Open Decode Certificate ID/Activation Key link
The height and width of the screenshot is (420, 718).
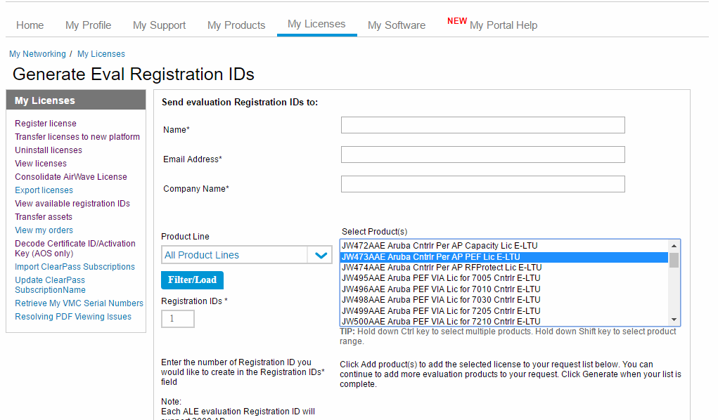coord(75,249)
